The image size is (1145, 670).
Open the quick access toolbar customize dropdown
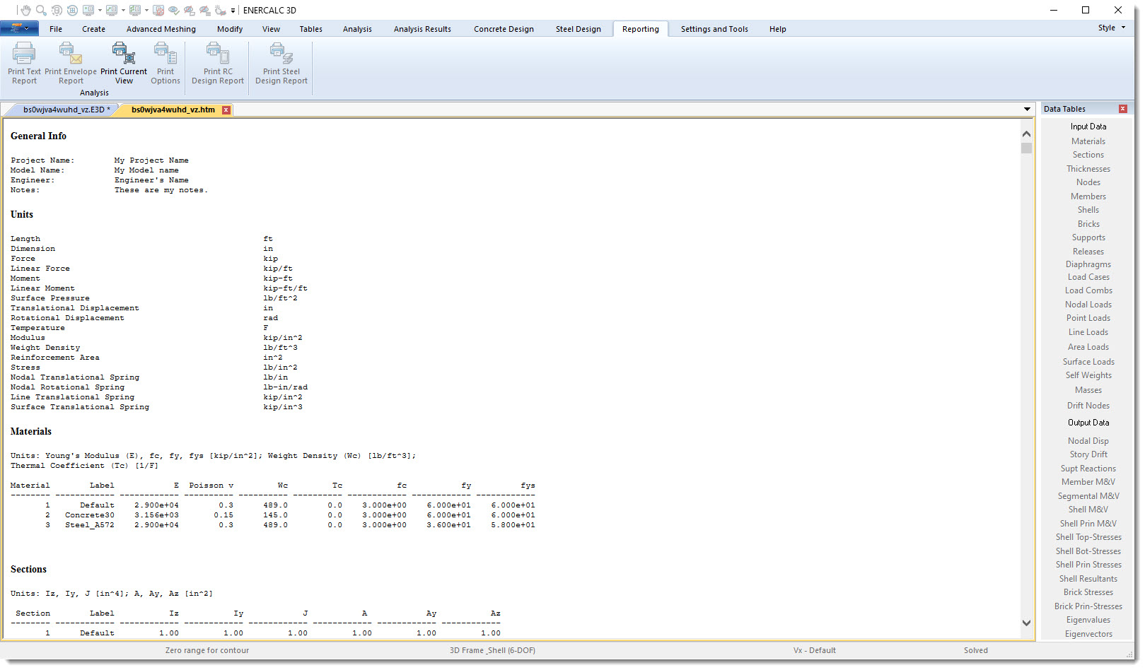pyautogui.click(x=232, y=11)
